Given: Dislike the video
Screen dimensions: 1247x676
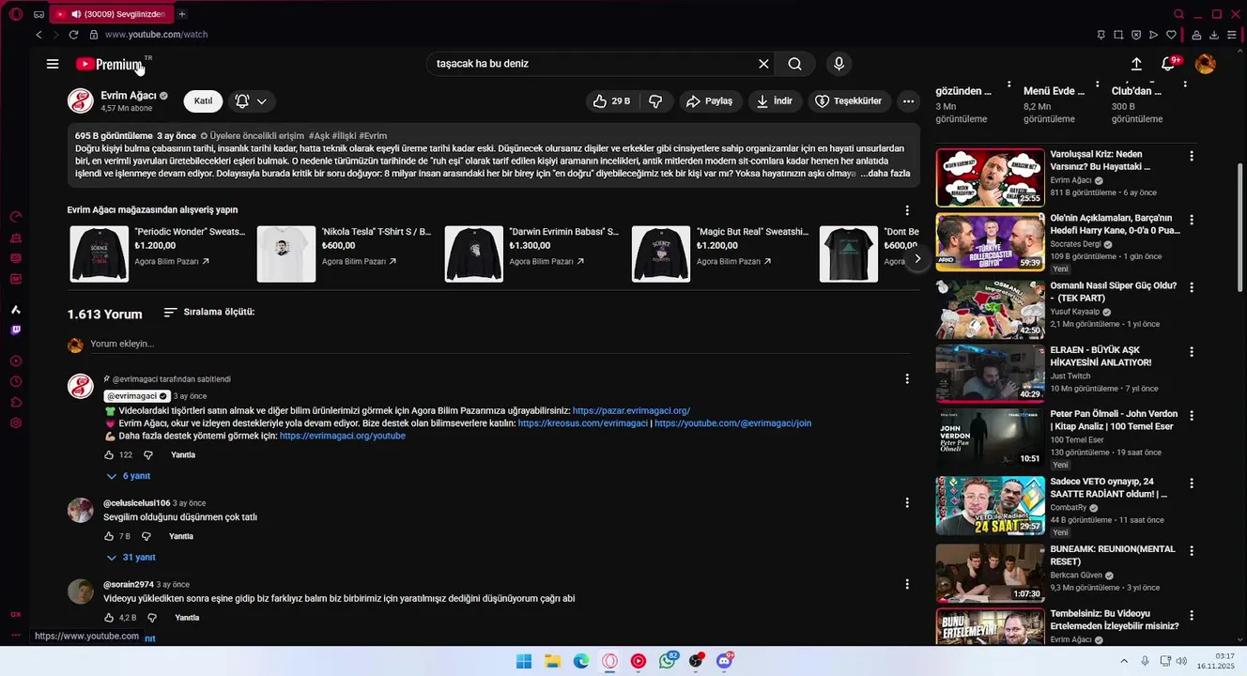Looking at the screenshot, I should pos(656,101).
